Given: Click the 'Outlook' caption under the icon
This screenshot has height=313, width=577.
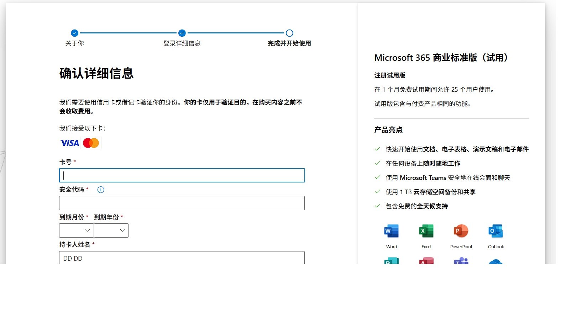Looking at the screenshot, I should pyautogui.click(x=496, y=247).
